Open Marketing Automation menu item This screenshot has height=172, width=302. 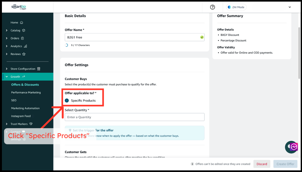(x=25, y=108)
